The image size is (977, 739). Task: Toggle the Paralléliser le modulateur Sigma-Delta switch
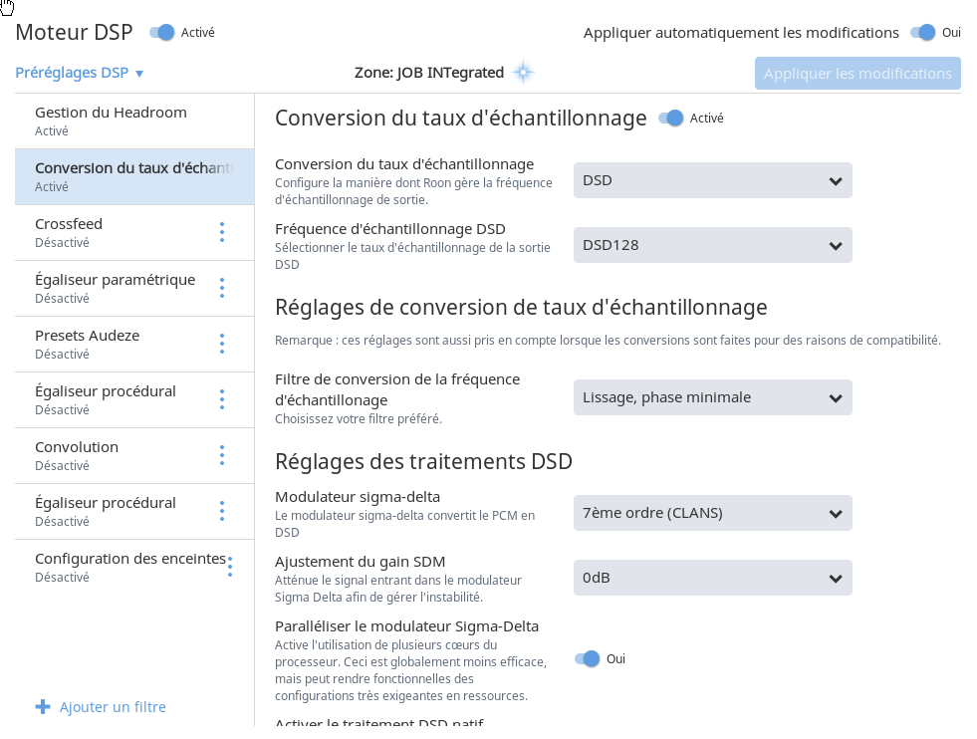(x=588, y=658)
